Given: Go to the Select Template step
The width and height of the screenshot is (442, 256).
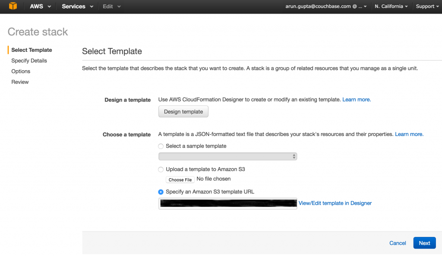Looking at the screenshot, I should [32, 50].
